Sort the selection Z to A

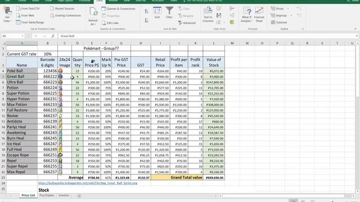point(146,20)
